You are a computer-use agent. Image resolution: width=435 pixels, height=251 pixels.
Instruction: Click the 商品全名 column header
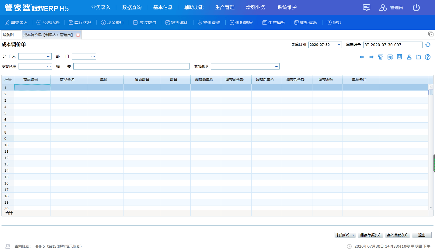69,80
